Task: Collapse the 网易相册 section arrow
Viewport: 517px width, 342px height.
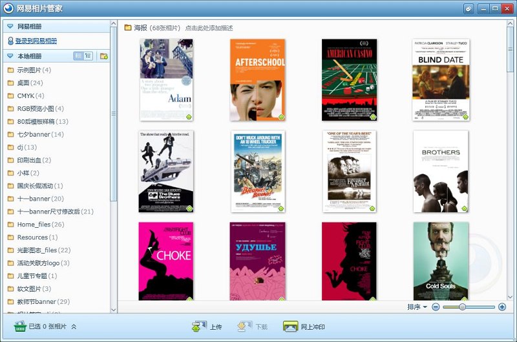Action: 10,26
